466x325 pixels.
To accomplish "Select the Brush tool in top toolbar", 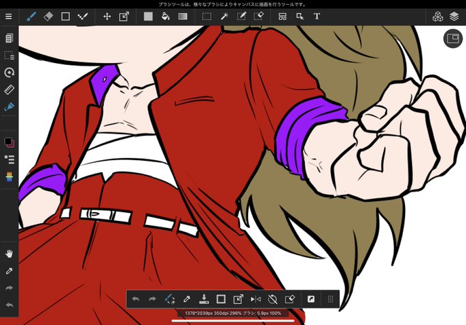I will pos(32,16).
